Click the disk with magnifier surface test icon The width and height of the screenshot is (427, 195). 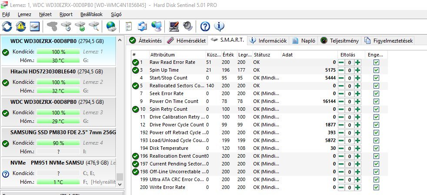tap(94, 26)
